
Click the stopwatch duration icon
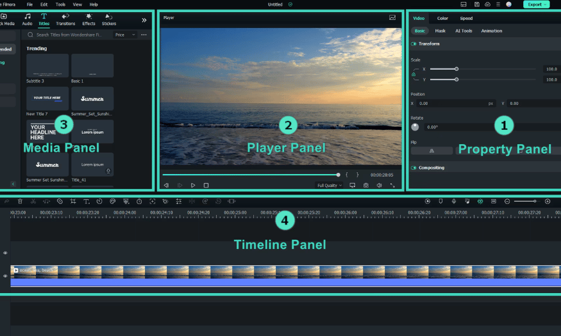pyautogui.click(x=139, y=202)
